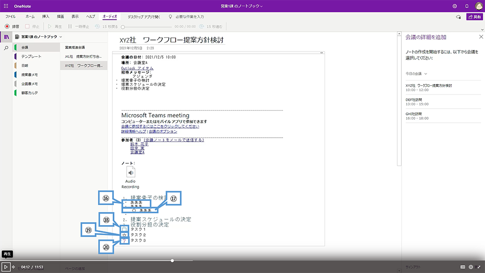The image size is (485, 273).
Task: Select the DEF社訪問 meeting 13:00 - 15:00
Action: (443, 102)
